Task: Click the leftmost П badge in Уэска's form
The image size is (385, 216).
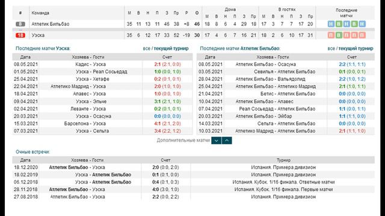Action: [x=331, y=35]
